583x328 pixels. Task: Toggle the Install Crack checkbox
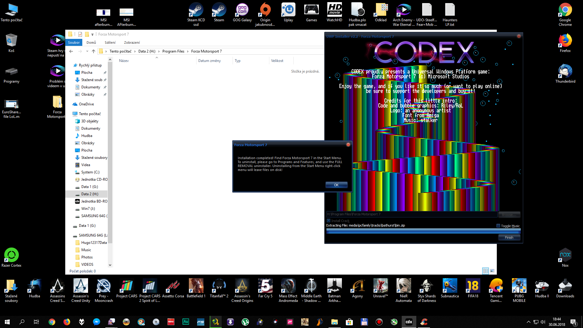[328, 220]
